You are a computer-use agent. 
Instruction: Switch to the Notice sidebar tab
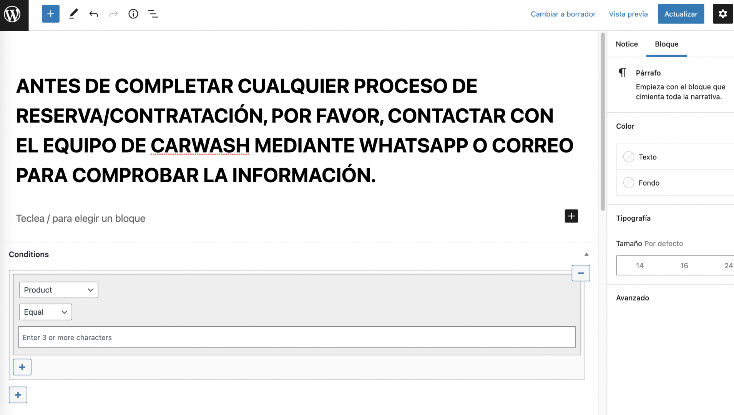pyautogui.click(x=627, y=44)
